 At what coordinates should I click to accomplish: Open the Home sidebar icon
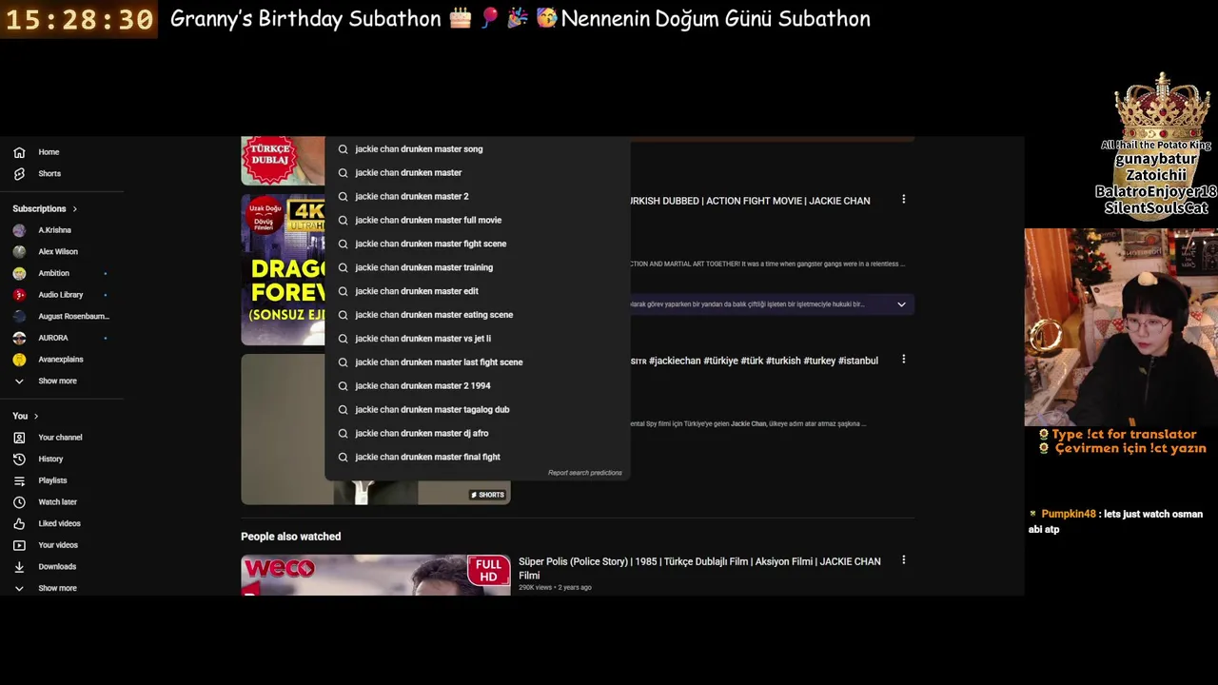(x=19, y=152)
